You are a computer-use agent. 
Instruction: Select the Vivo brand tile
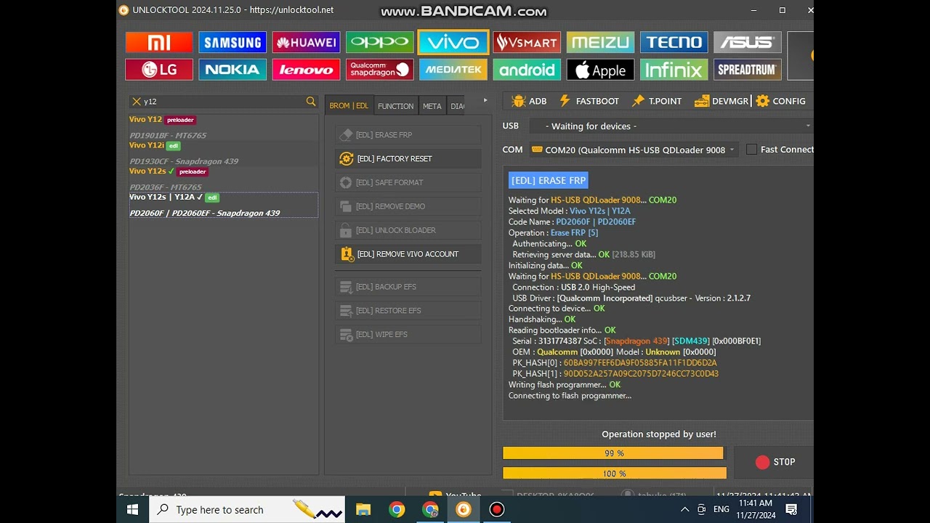coord(453,42)
